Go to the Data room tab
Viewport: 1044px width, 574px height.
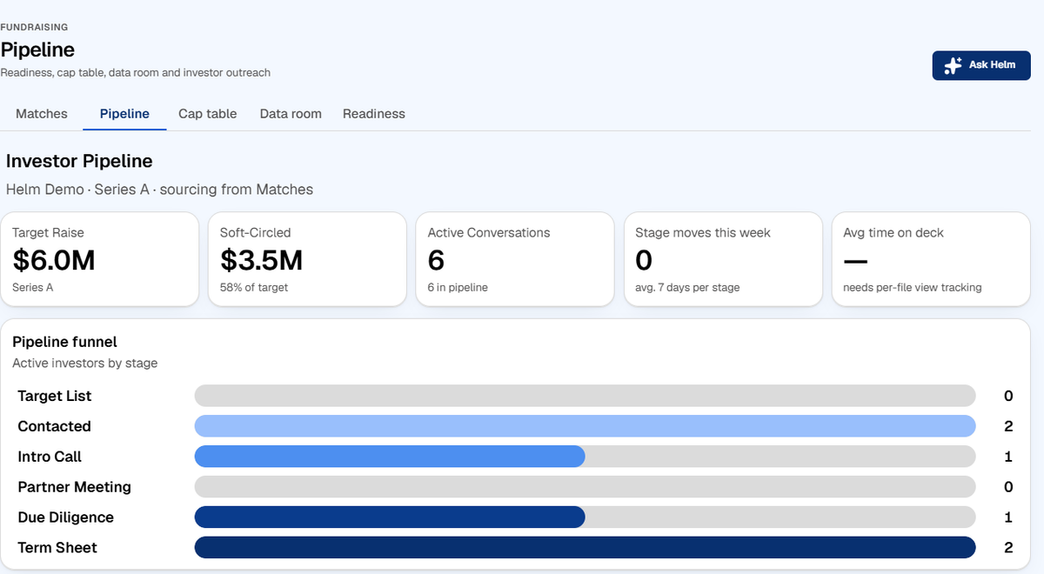[x=291, y=114]
